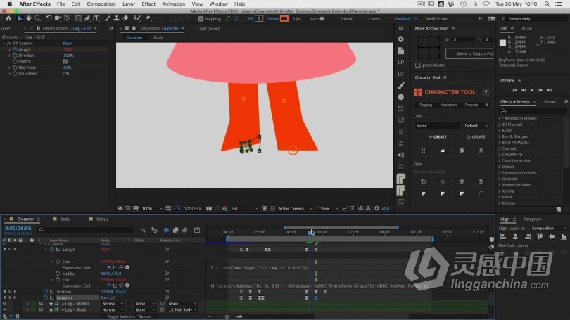This screenshot has height=320, width=570.
Task: Open the Stroke color swatch
Action: tap(284, 18)
